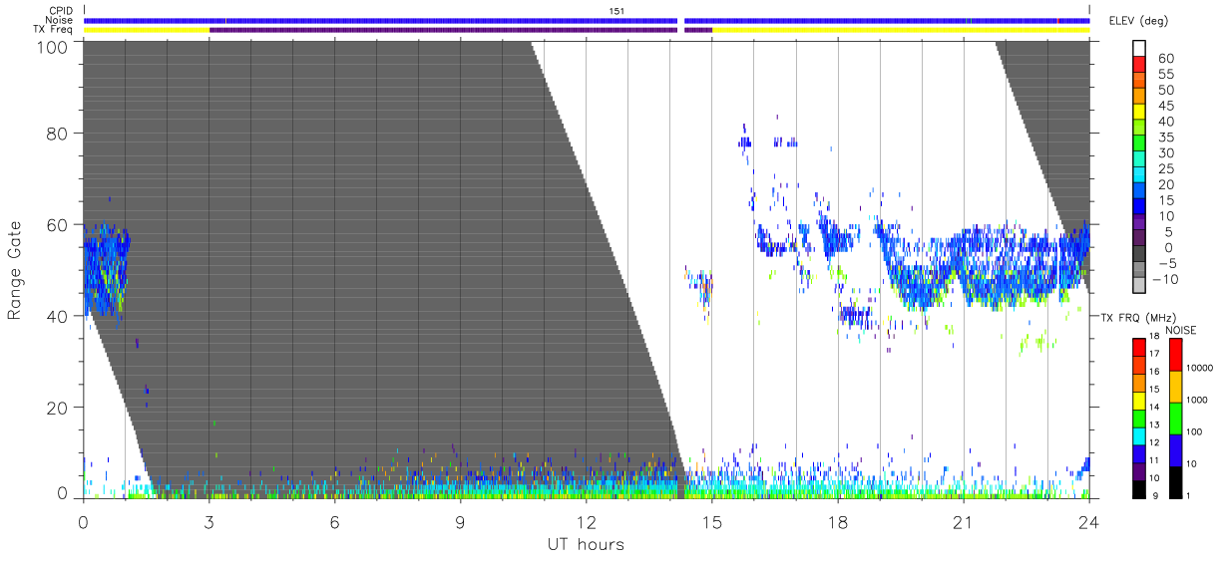Image resolution: width=1225 pixels, height=565 pixels.
Task: Click the '16' label on TX FRQ colorbar
Action: [x=1154, y=372]
